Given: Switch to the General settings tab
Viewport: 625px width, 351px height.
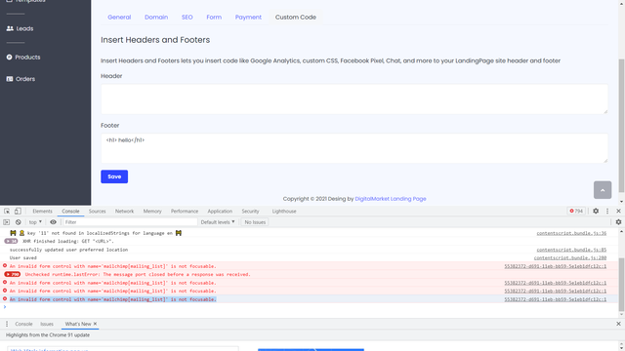Looking at the screenshot, I should click(x=119, y=18).
